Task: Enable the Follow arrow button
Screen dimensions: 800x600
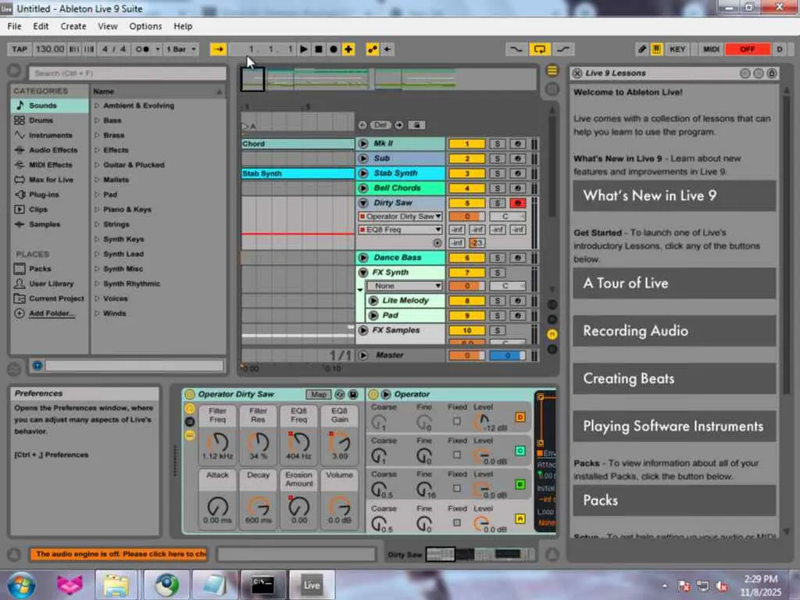Action: [x=219, y=49]
